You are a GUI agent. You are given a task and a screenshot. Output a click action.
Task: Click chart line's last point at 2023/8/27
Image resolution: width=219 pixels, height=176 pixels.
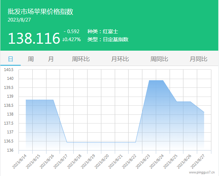204,112
